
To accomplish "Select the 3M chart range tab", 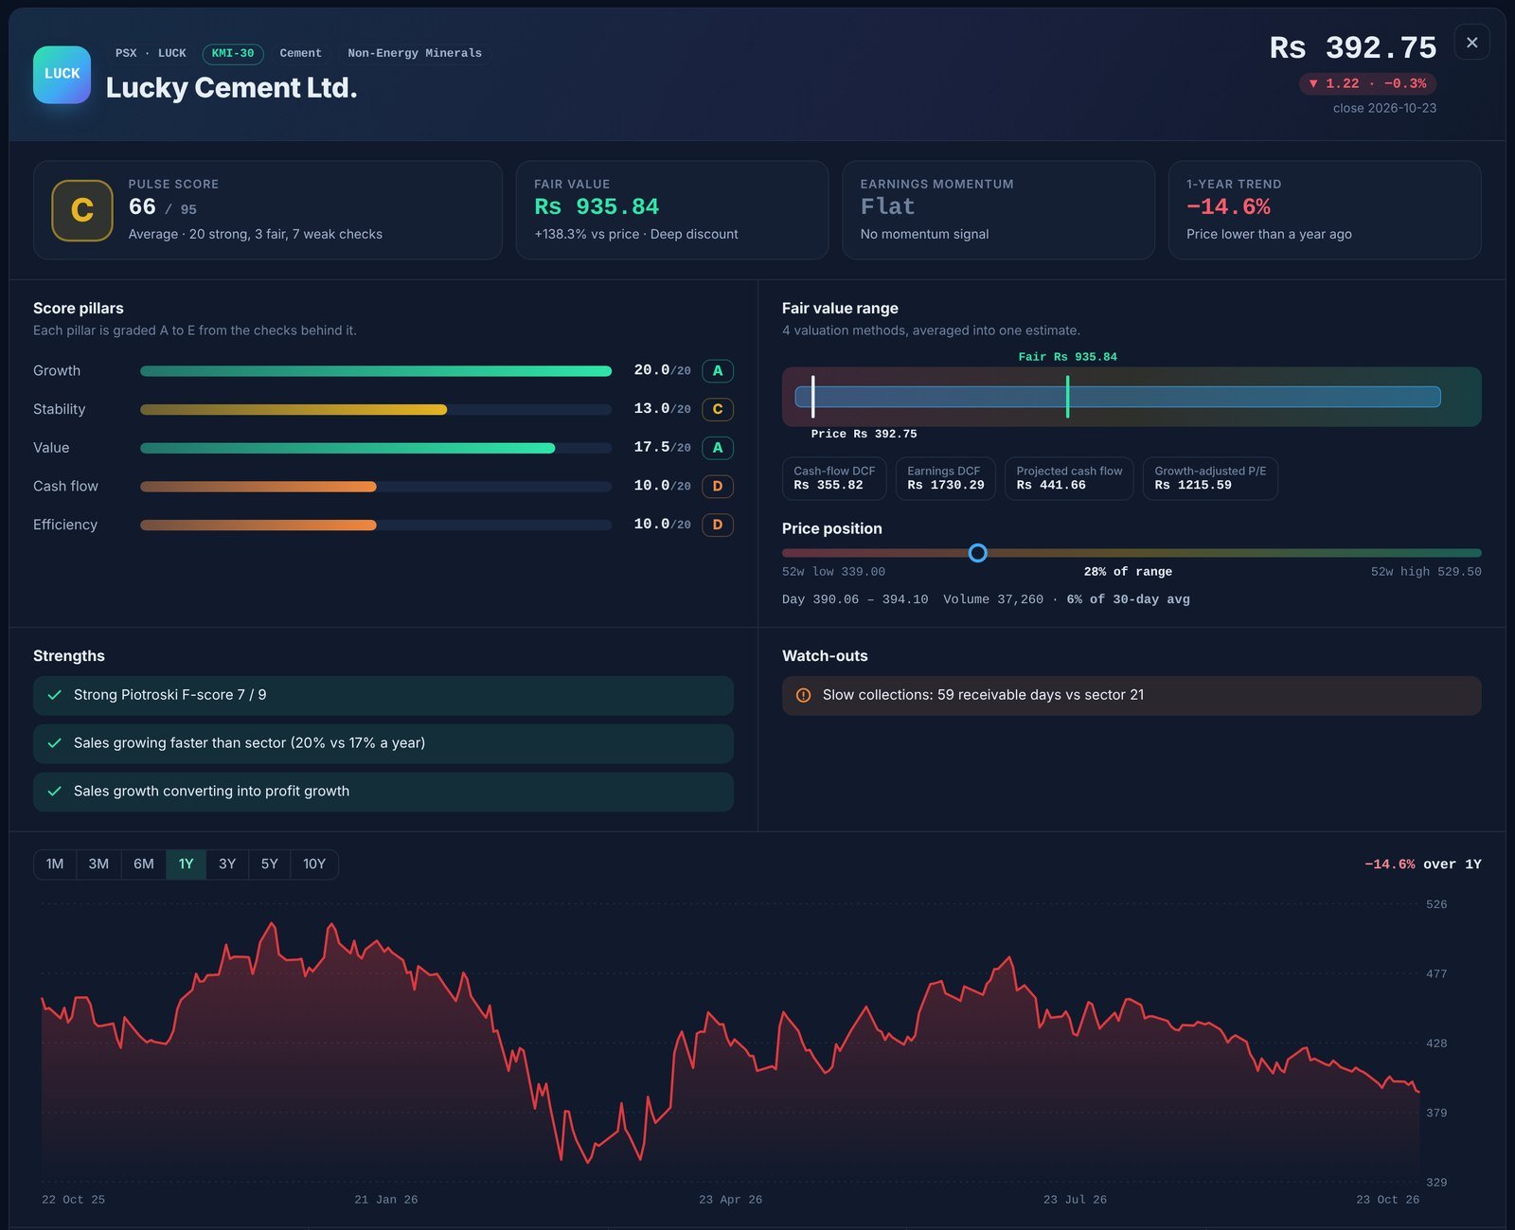I will click(x=98, y=865).
